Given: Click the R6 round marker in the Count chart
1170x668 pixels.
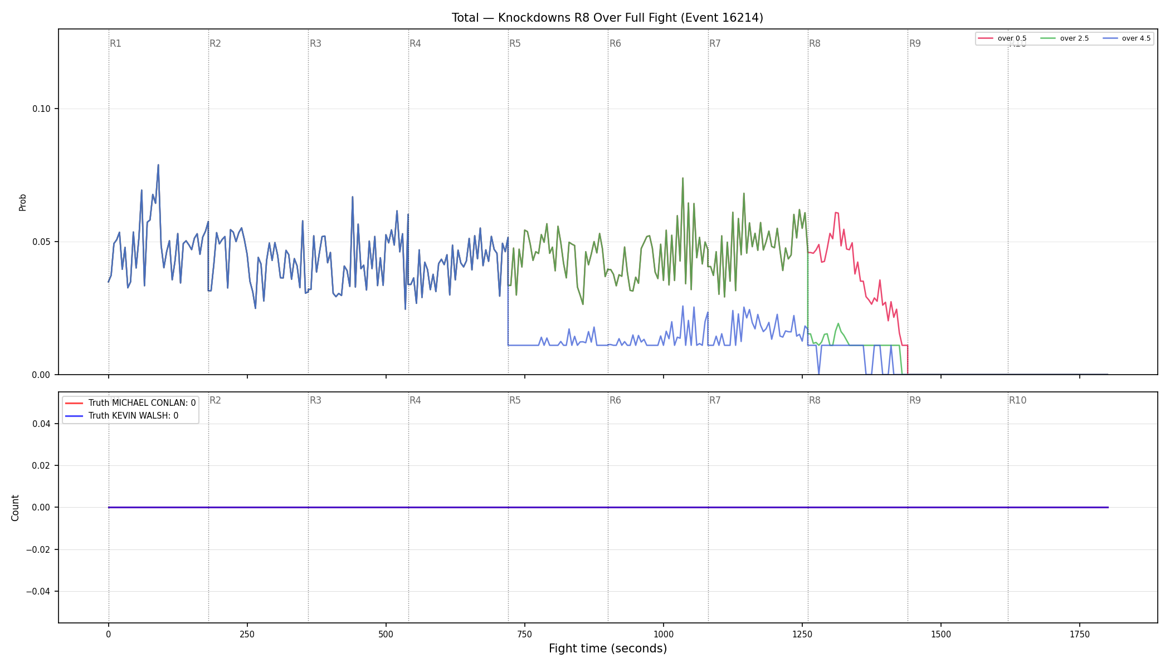Looking at the screenshot, I should [x=615, y=400].
